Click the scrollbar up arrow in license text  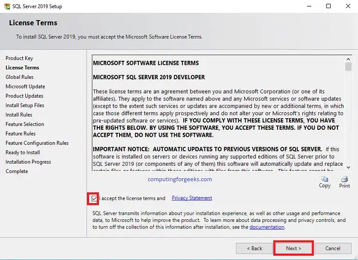[348, 58]
